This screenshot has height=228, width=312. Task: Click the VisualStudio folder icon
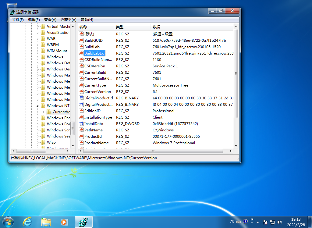43,32
